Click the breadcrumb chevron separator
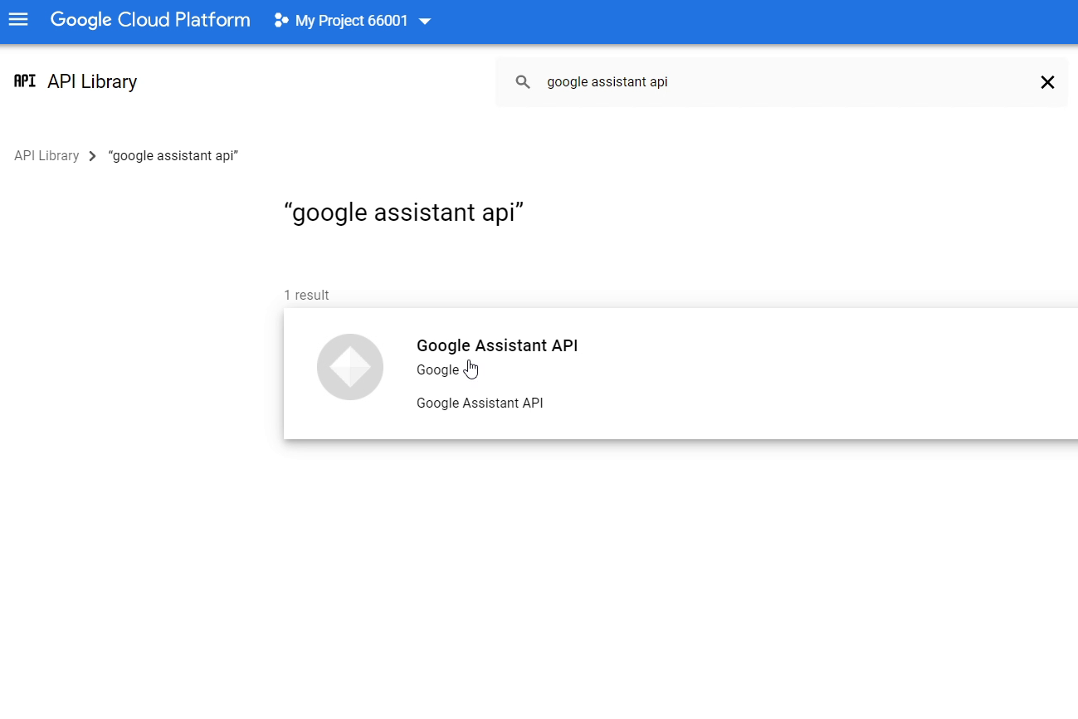1078x719 pixels. 93,156
